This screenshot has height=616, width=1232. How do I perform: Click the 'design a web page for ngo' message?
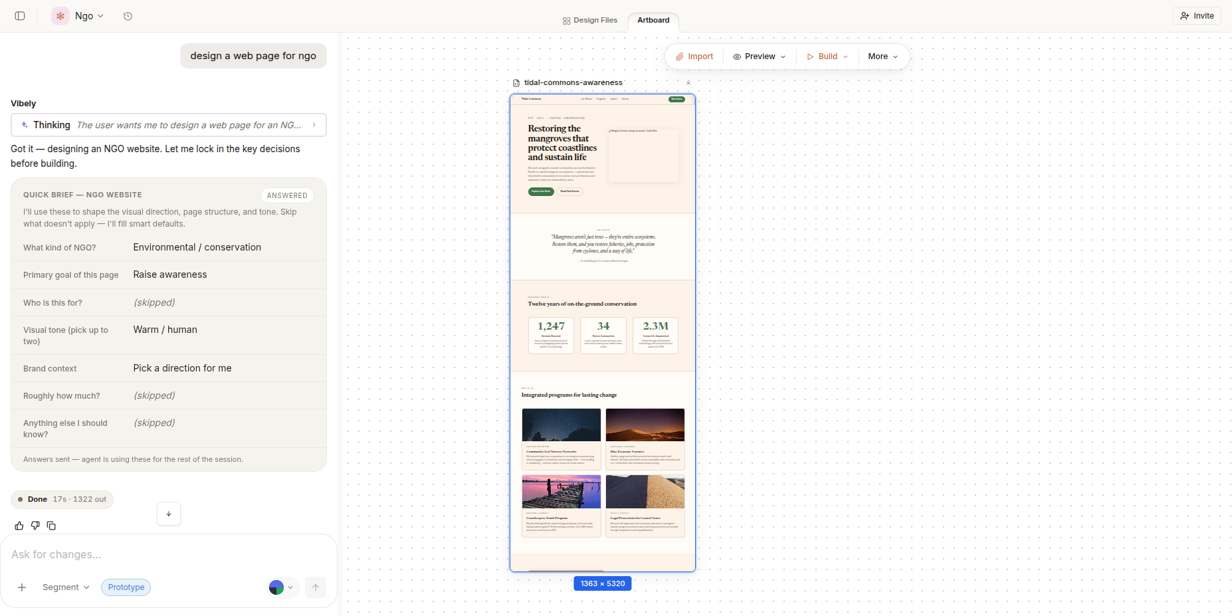tap(253, 56)
